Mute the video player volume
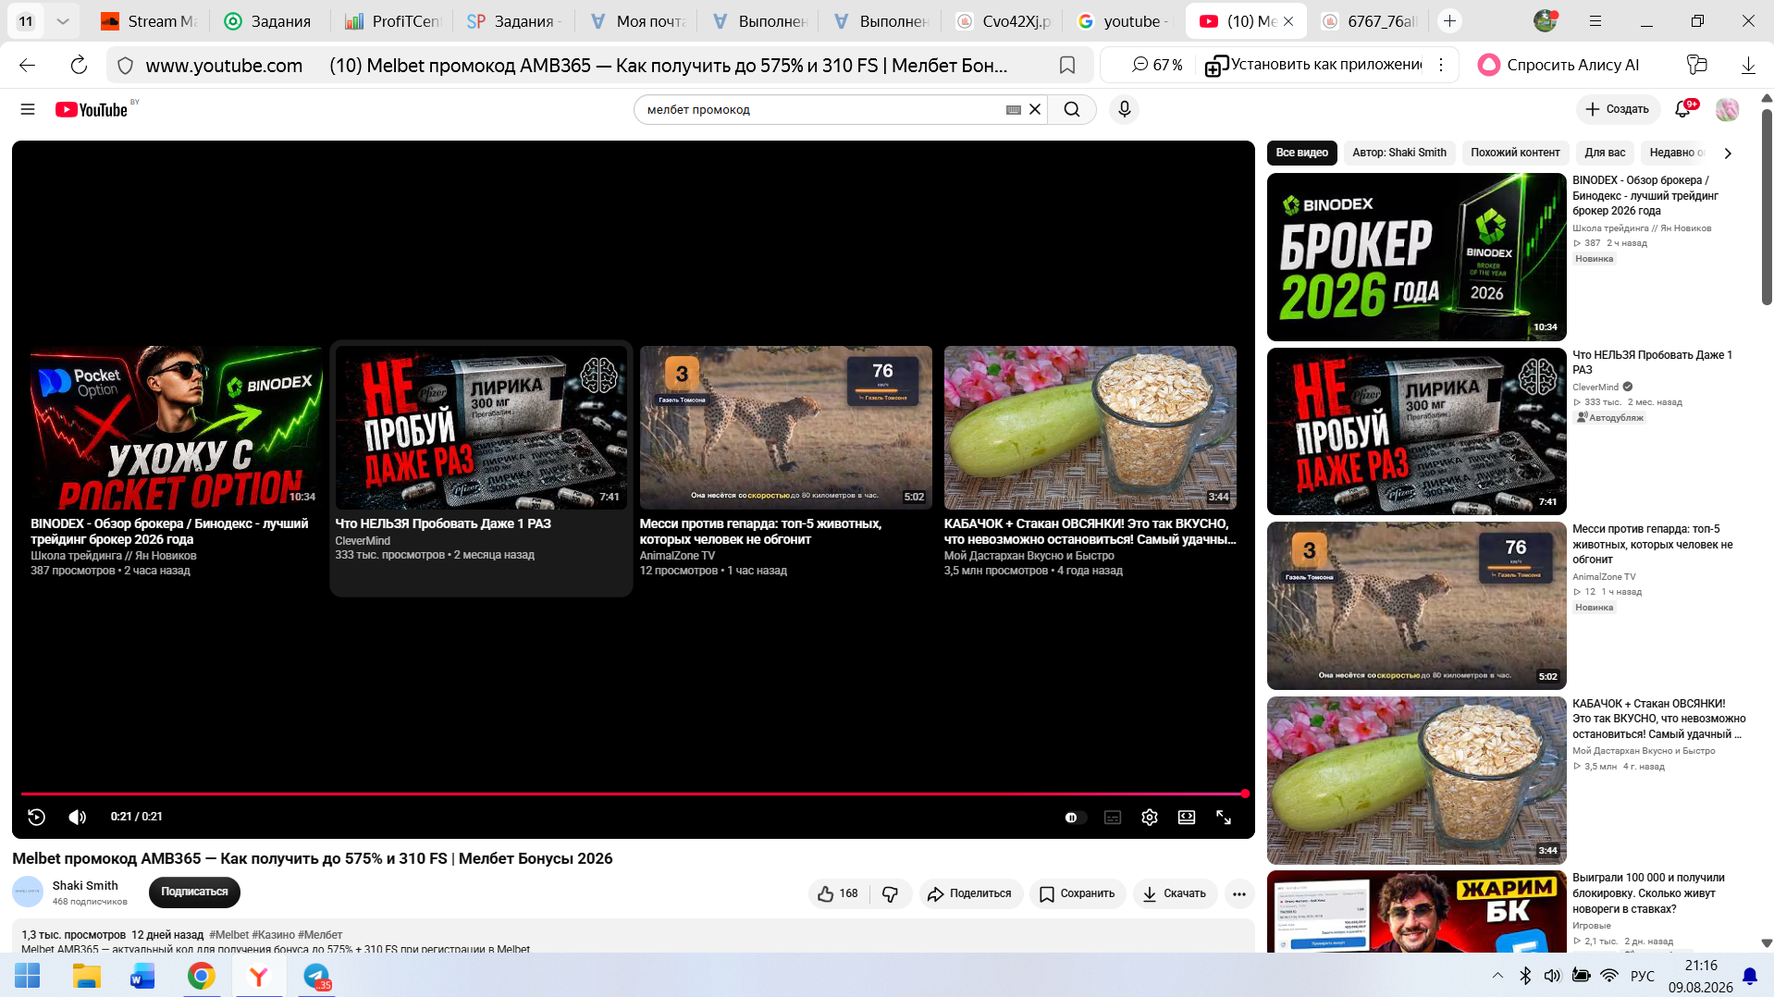Viewport: 1774px width, 997px height. pyautogui.click(x=78, y=817)
